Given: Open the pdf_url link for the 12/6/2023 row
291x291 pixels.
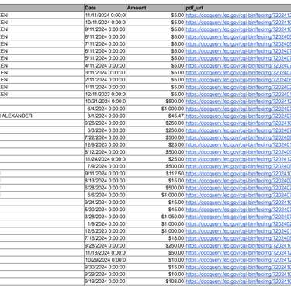Looking at the screenshot, I should (x=238, y=231).
